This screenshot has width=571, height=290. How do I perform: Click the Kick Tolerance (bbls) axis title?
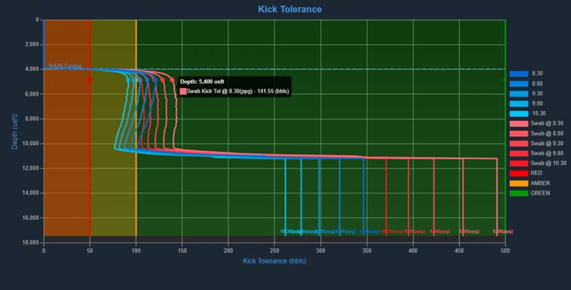274,261
